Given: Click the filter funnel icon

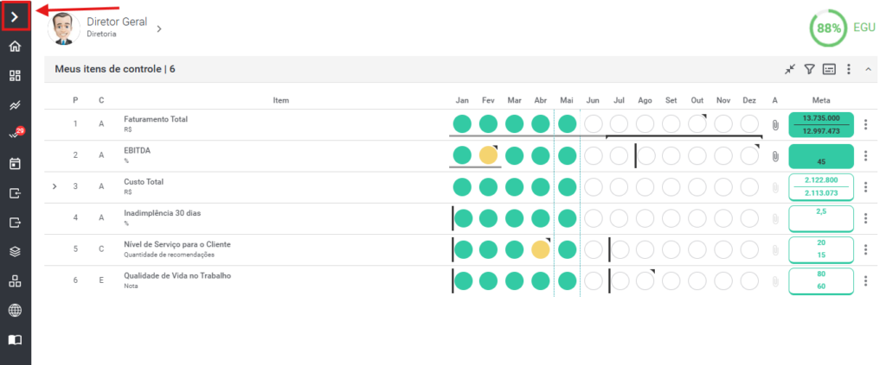Looking at the screenshot, I should tap(809, 69).
